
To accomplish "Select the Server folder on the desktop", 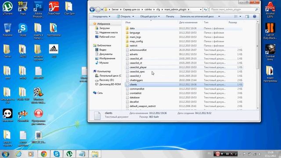I will click(x=7, y=51).
